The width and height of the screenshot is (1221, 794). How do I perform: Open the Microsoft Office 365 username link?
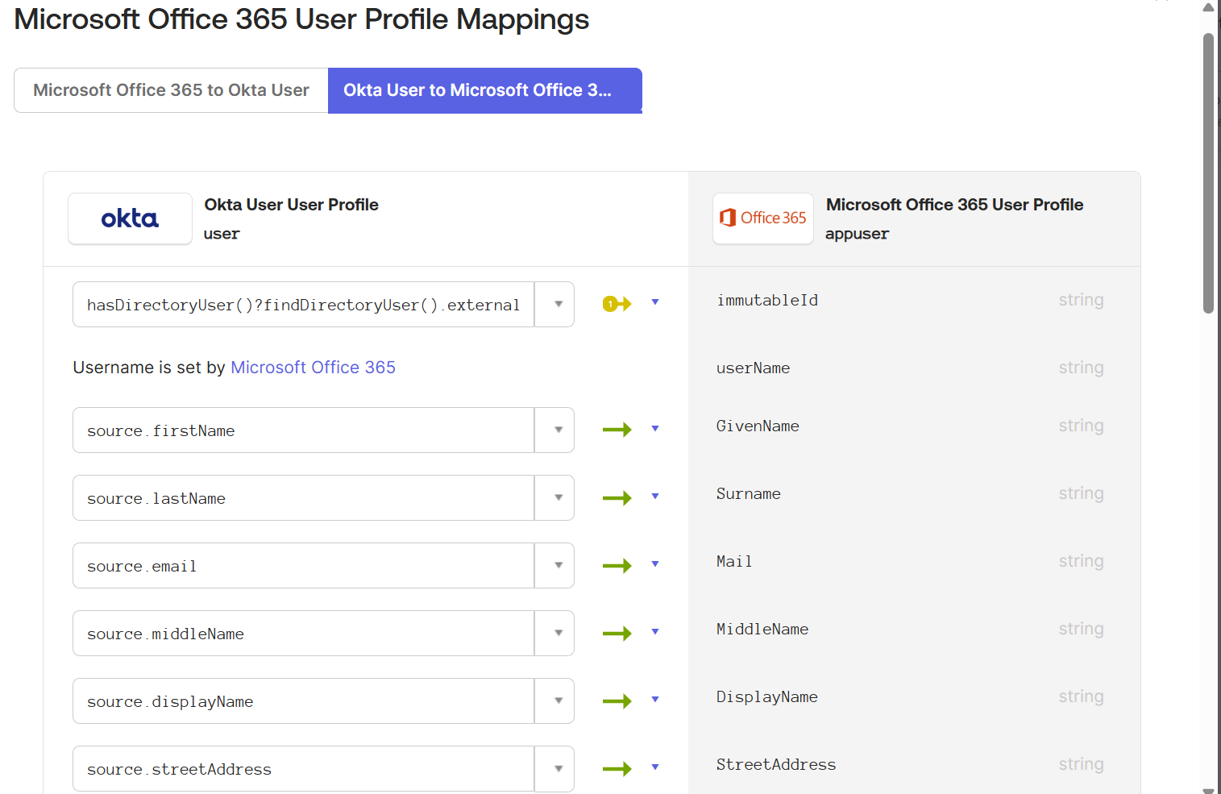point(313,368)
